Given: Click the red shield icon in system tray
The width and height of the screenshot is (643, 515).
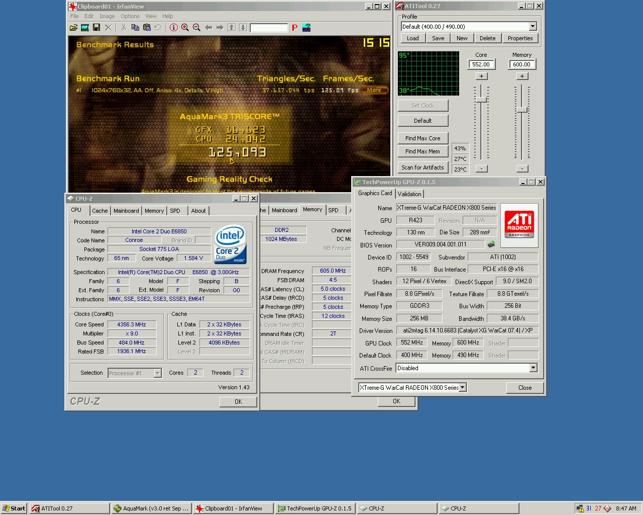Looking at the screenshot, I should [607, 508].
